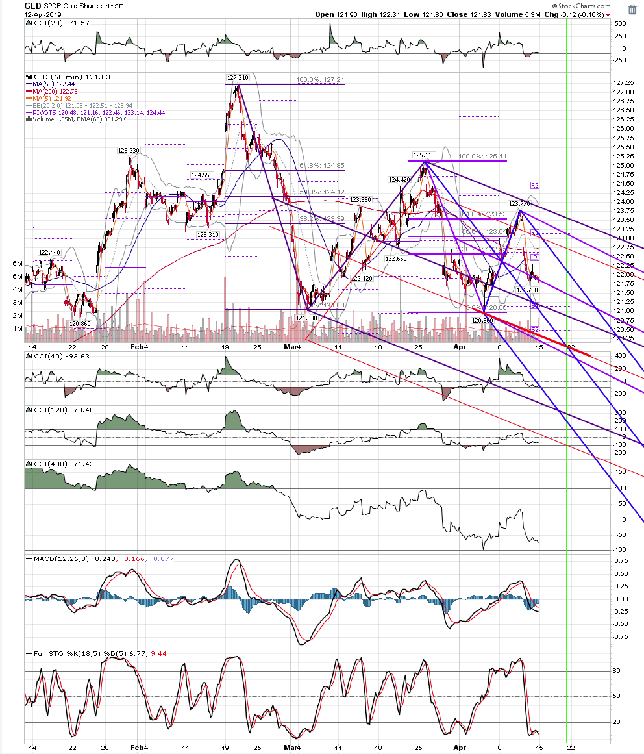This screenshot has width=644, height=754.
Task: Click the P pivot label box
Action: point(535,258)
